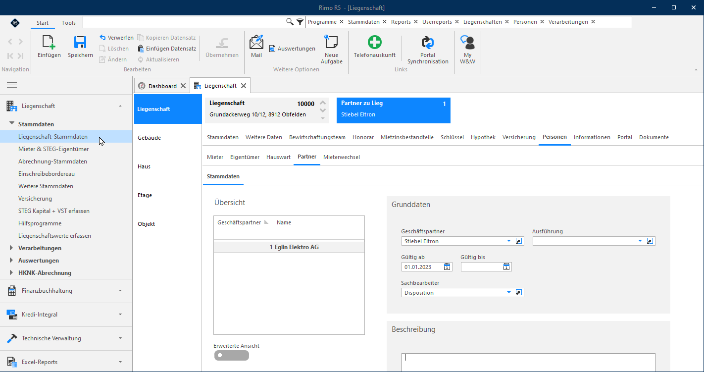Image resolution: width=704 pixels, height=372 pixels.
Task: Click the filter funnel icon in search bar
Action: pyautogui.click(x=300, y=22)
